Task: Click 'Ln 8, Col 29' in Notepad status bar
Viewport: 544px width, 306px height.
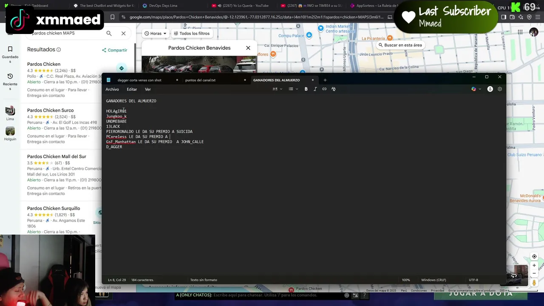Action: [117, 280]
